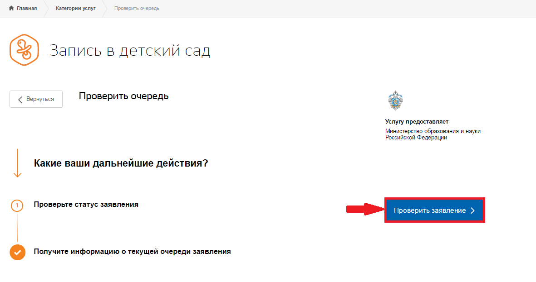
Task: Click 'Министерство образования и науки' text
Action: (x=433, y=131)
